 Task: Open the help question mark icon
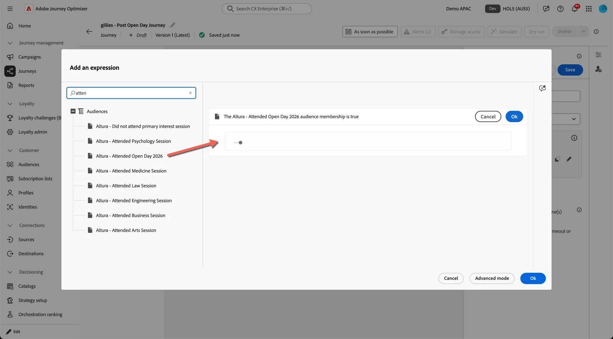click(x=560, y=8)
